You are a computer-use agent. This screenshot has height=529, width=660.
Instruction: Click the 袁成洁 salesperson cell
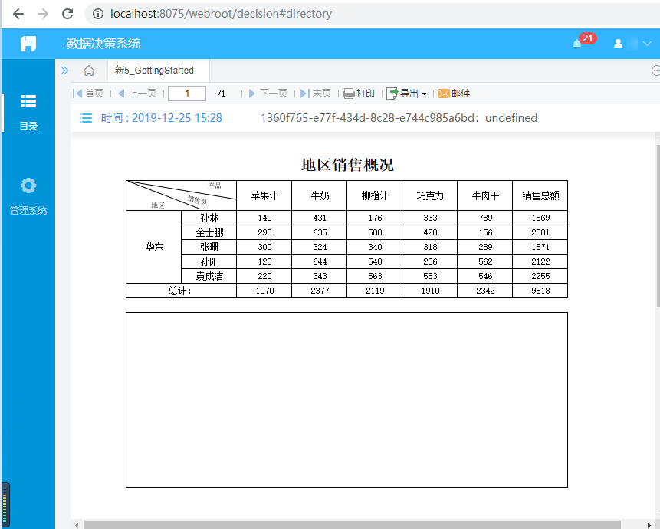[x=209, y=276]
